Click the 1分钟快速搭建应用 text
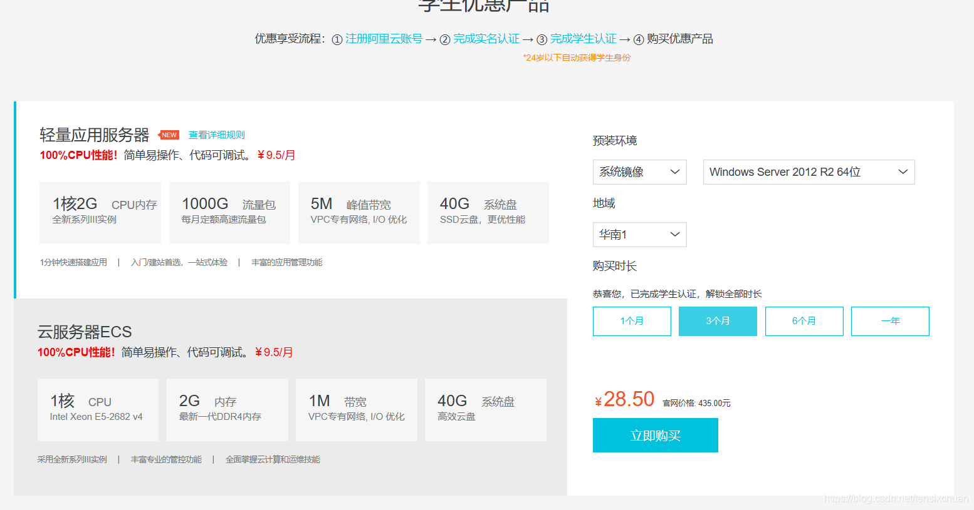 [x=73, y=263]
